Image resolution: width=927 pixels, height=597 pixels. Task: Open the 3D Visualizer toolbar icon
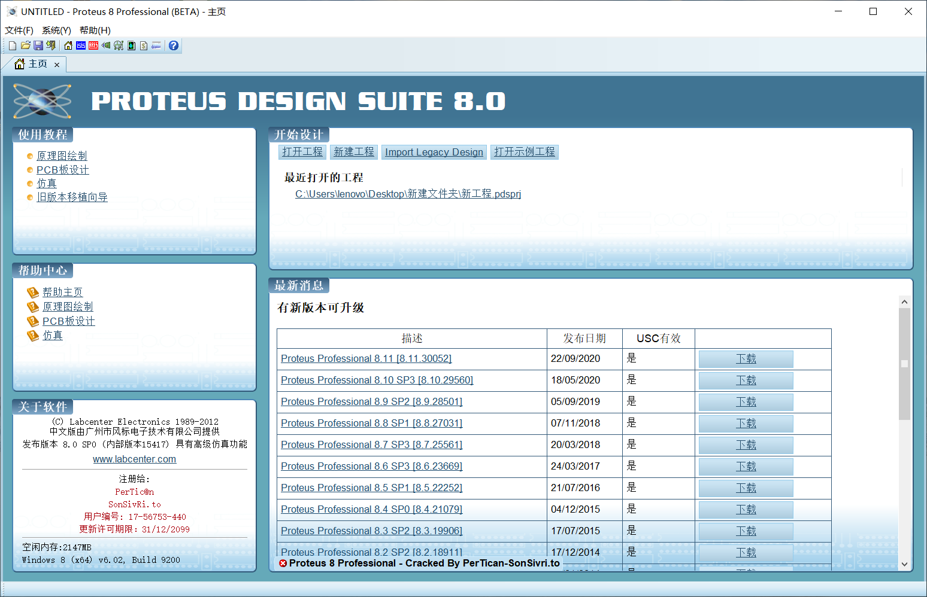106,45
